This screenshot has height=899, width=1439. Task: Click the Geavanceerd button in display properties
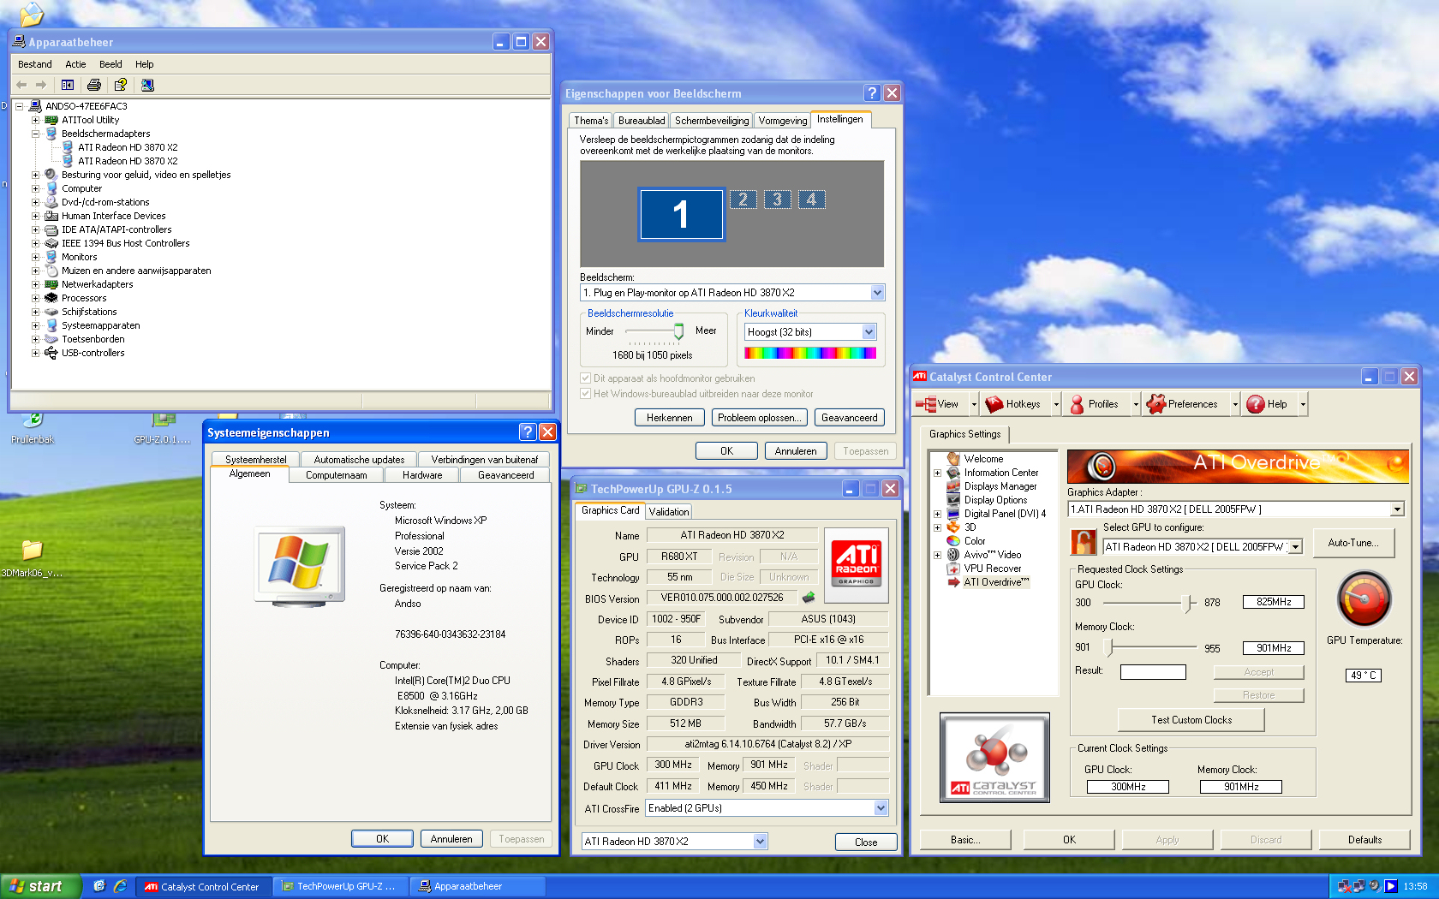tap(850, 418)
